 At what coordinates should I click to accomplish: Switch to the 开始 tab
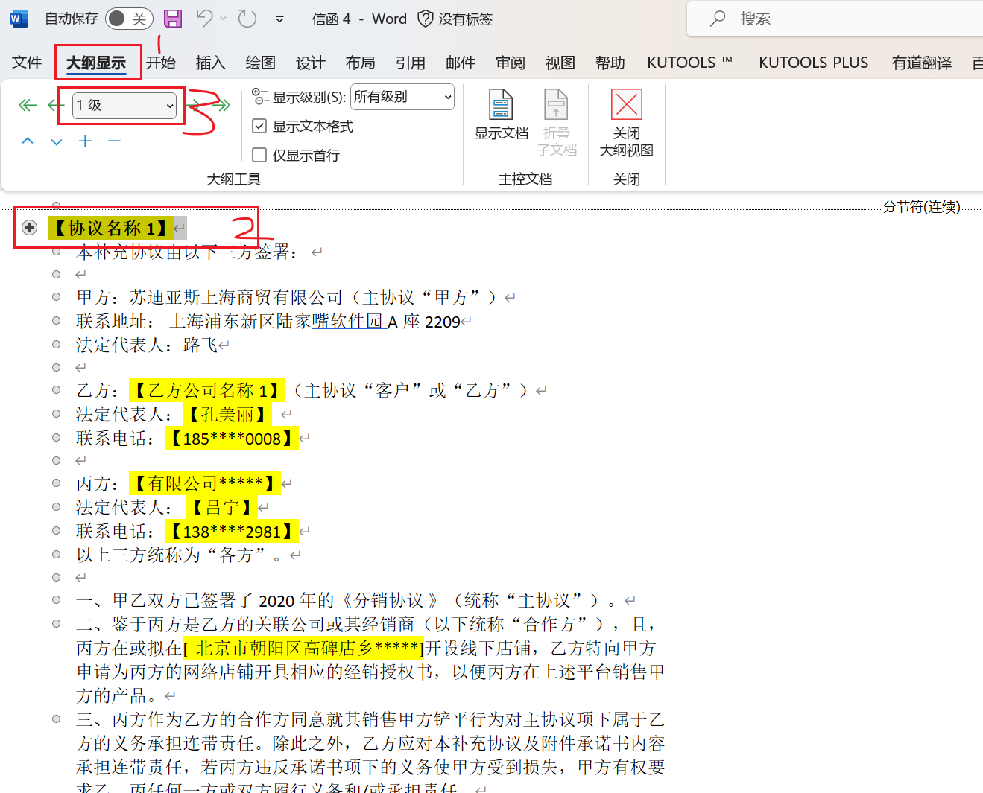click(160, 63)
